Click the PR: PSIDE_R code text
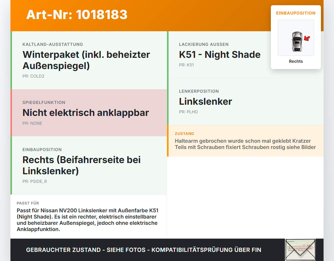 [x=35, y=181]
